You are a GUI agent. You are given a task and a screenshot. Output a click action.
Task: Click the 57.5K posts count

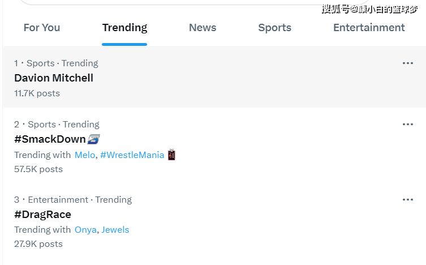[38, 169]
